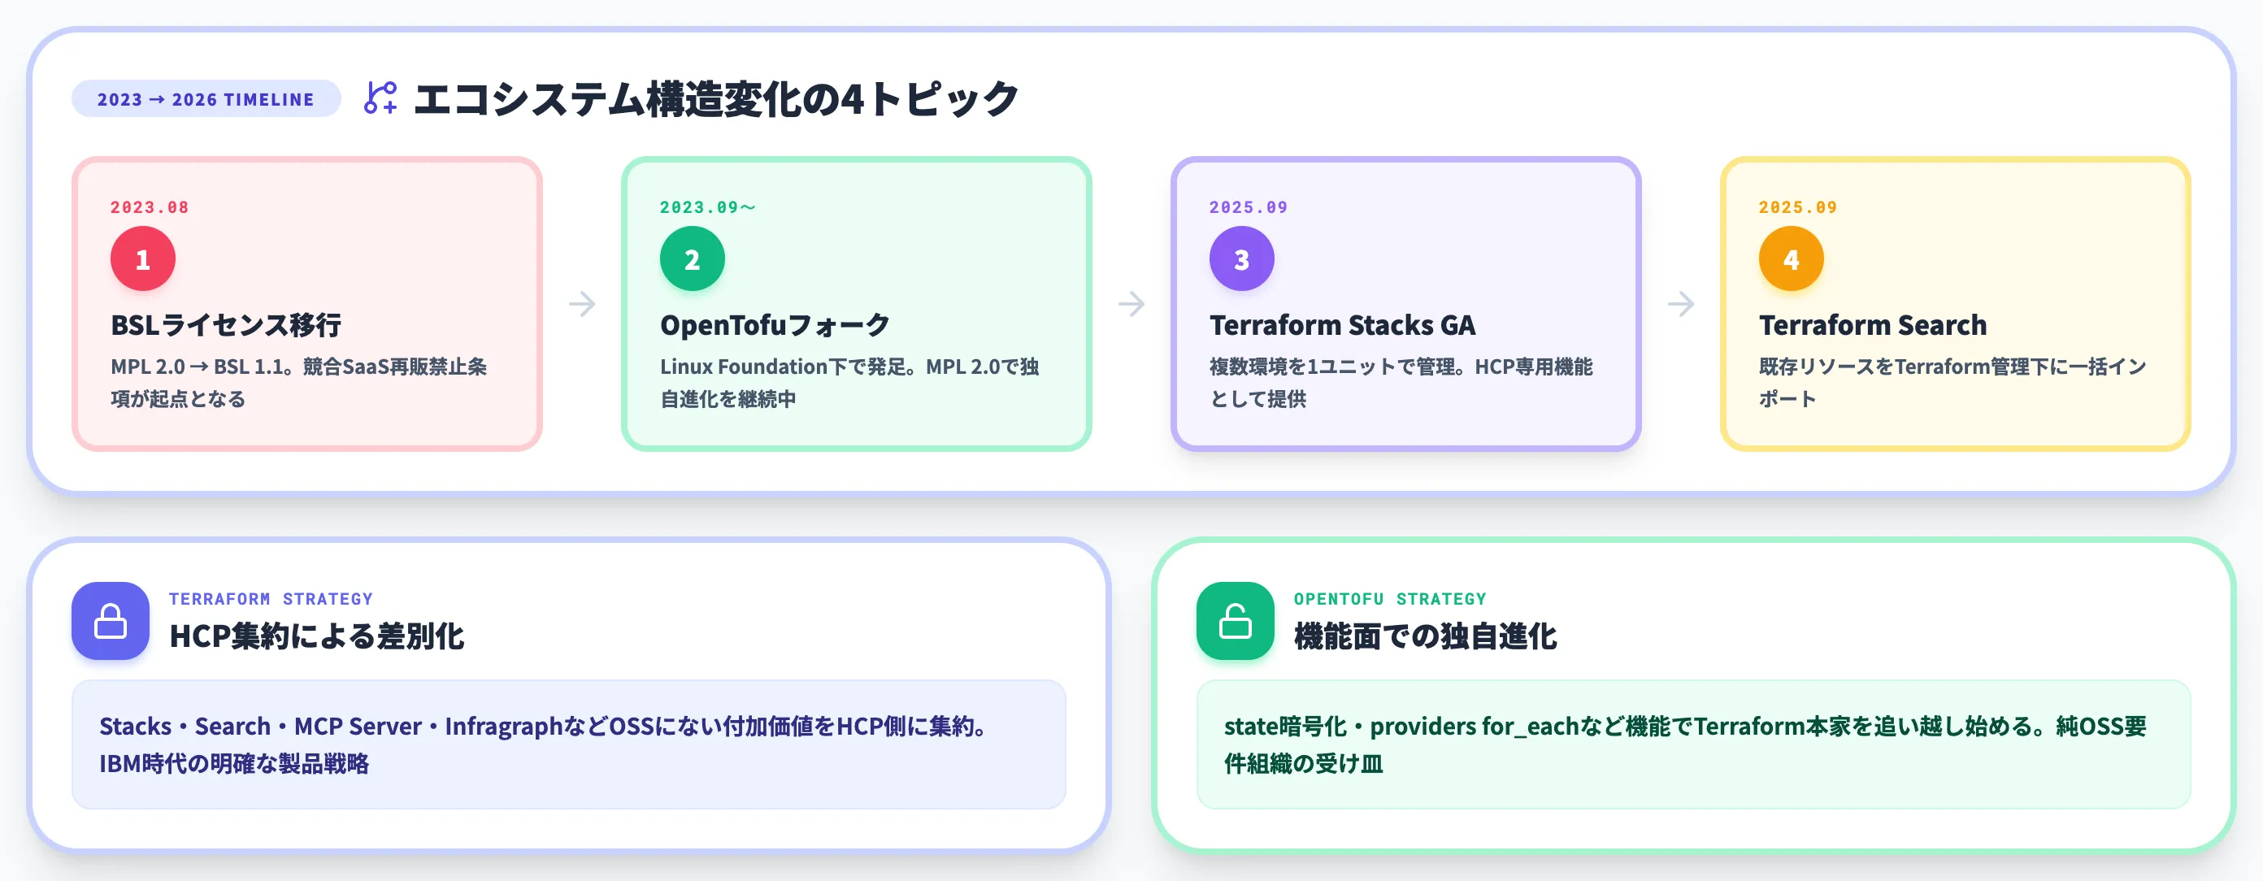Click the git branch icon beside the heading
The height and width of the screenshot is (881, 2263).
[x=380, y=98]
